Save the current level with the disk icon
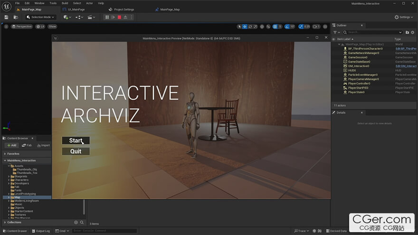418x235 pixels. (6, 17)
